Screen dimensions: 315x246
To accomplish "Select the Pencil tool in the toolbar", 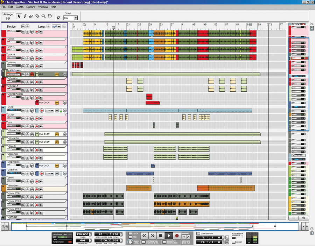I will 25,16.
